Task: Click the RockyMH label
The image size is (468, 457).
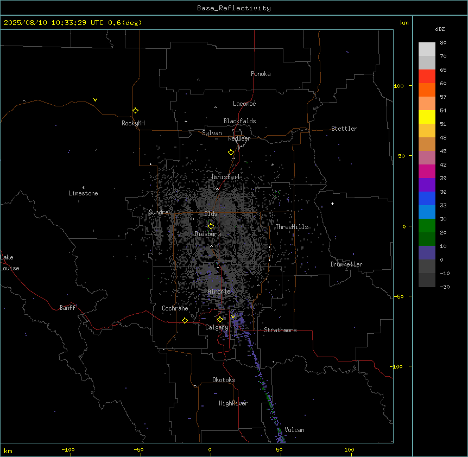Action: [x=133, y=123]
